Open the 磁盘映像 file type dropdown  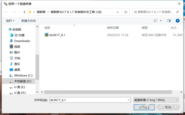(156, 100)
